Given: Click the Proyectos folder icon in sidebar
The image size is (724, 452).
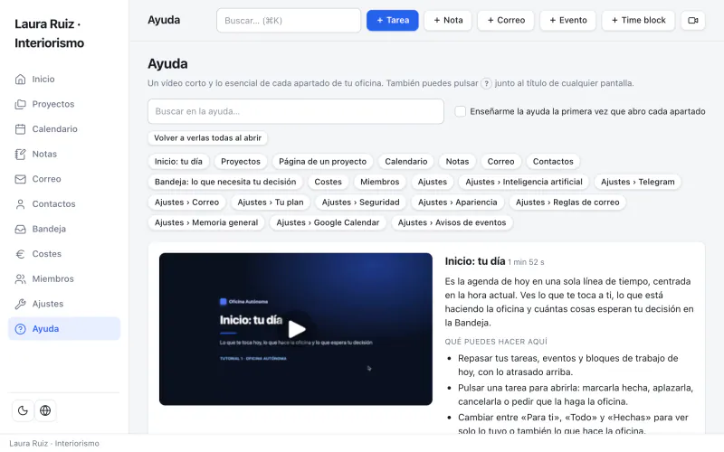Looking at the screenshot, I should click(x=20, y=104).
